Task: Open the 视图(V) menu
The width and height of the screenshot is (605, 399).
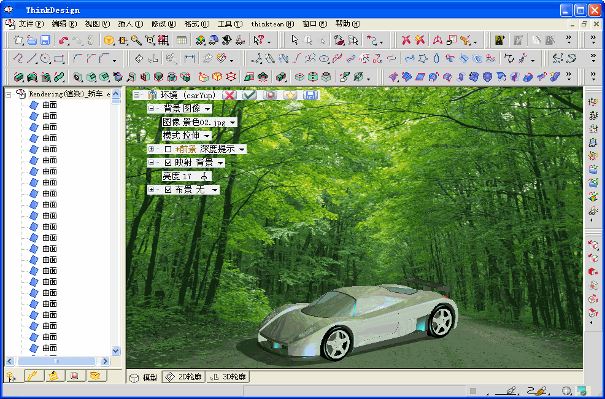Action: pyautogui.click(x=97, y=24)
